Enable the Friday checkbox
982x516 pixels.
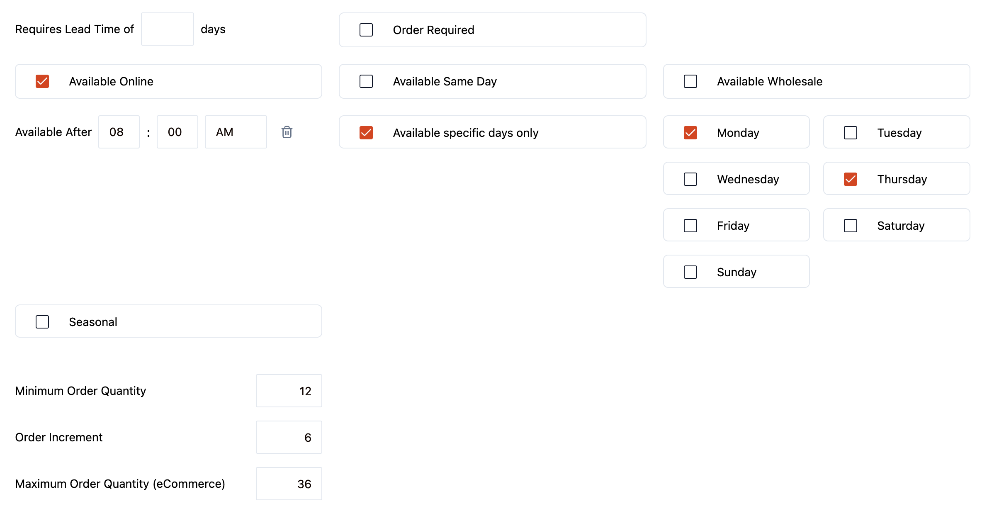(x=690, y=226)
